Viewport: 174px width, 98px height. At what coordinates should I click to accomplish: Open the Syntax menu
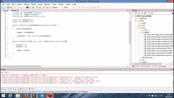pos(68,4)
